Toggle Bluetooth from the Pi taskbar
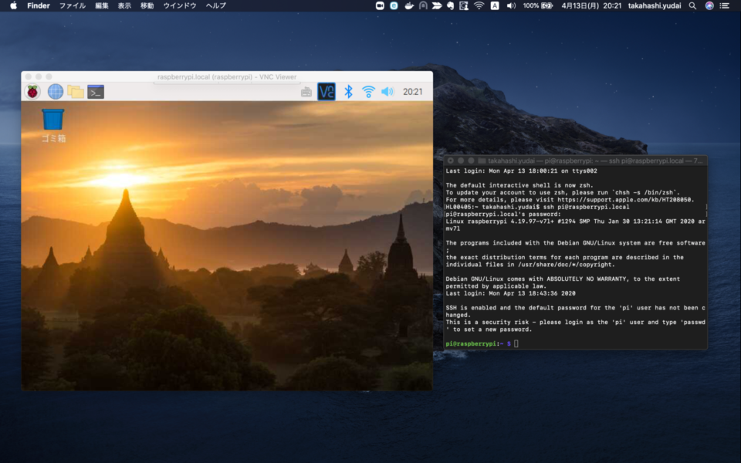Image resolution: width=741 pixels, height=463 pixels. click(349, 90)
